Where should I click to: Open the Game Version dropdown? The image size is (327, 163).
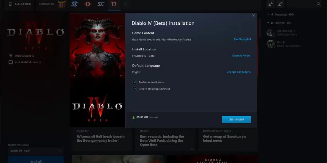click(x=36, y=151)
